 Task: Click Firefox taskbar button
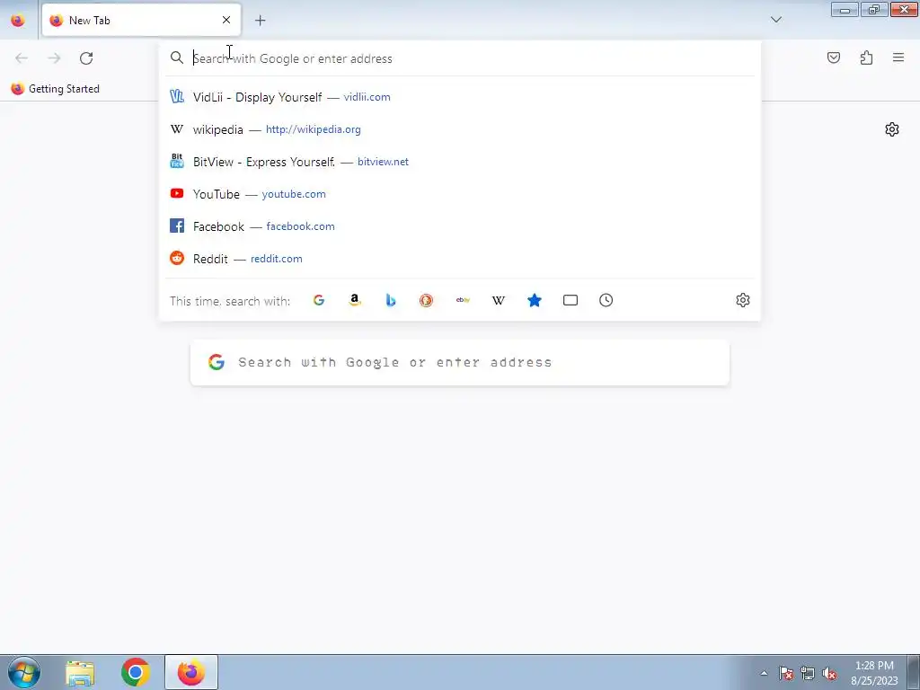tap(191, 672)
